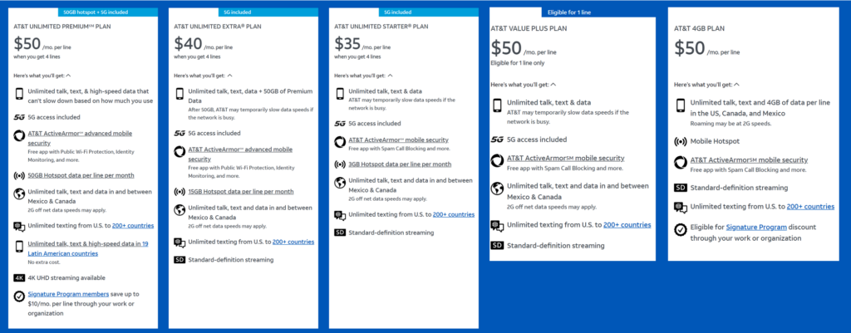Open the 19 Latin American countries link

88,248
